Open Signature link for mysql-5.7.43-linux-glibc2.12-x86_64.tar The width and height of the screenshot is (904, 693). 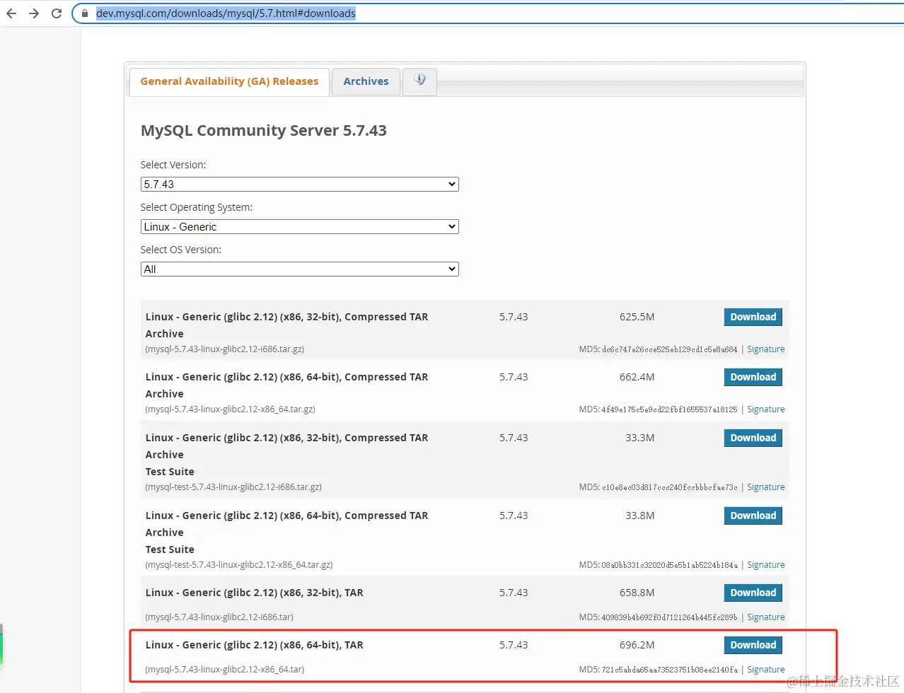tap(765, 670)
